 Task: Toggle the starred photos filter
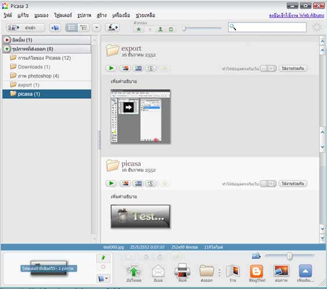(x=139, y=29)
